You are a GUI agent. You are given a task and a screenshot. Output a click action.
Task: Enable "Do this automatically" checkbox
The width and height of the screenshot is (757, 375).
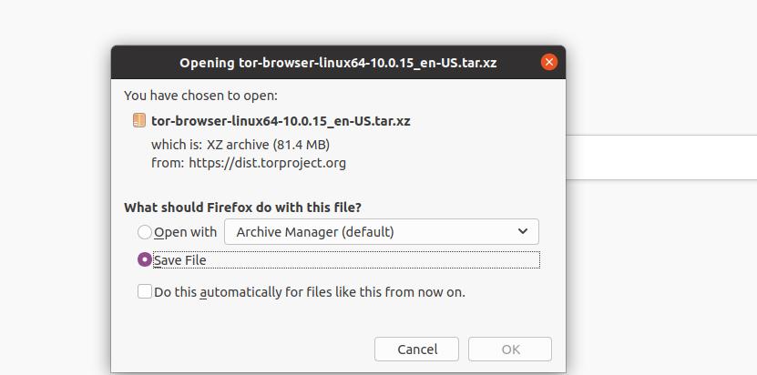(145, 292)
